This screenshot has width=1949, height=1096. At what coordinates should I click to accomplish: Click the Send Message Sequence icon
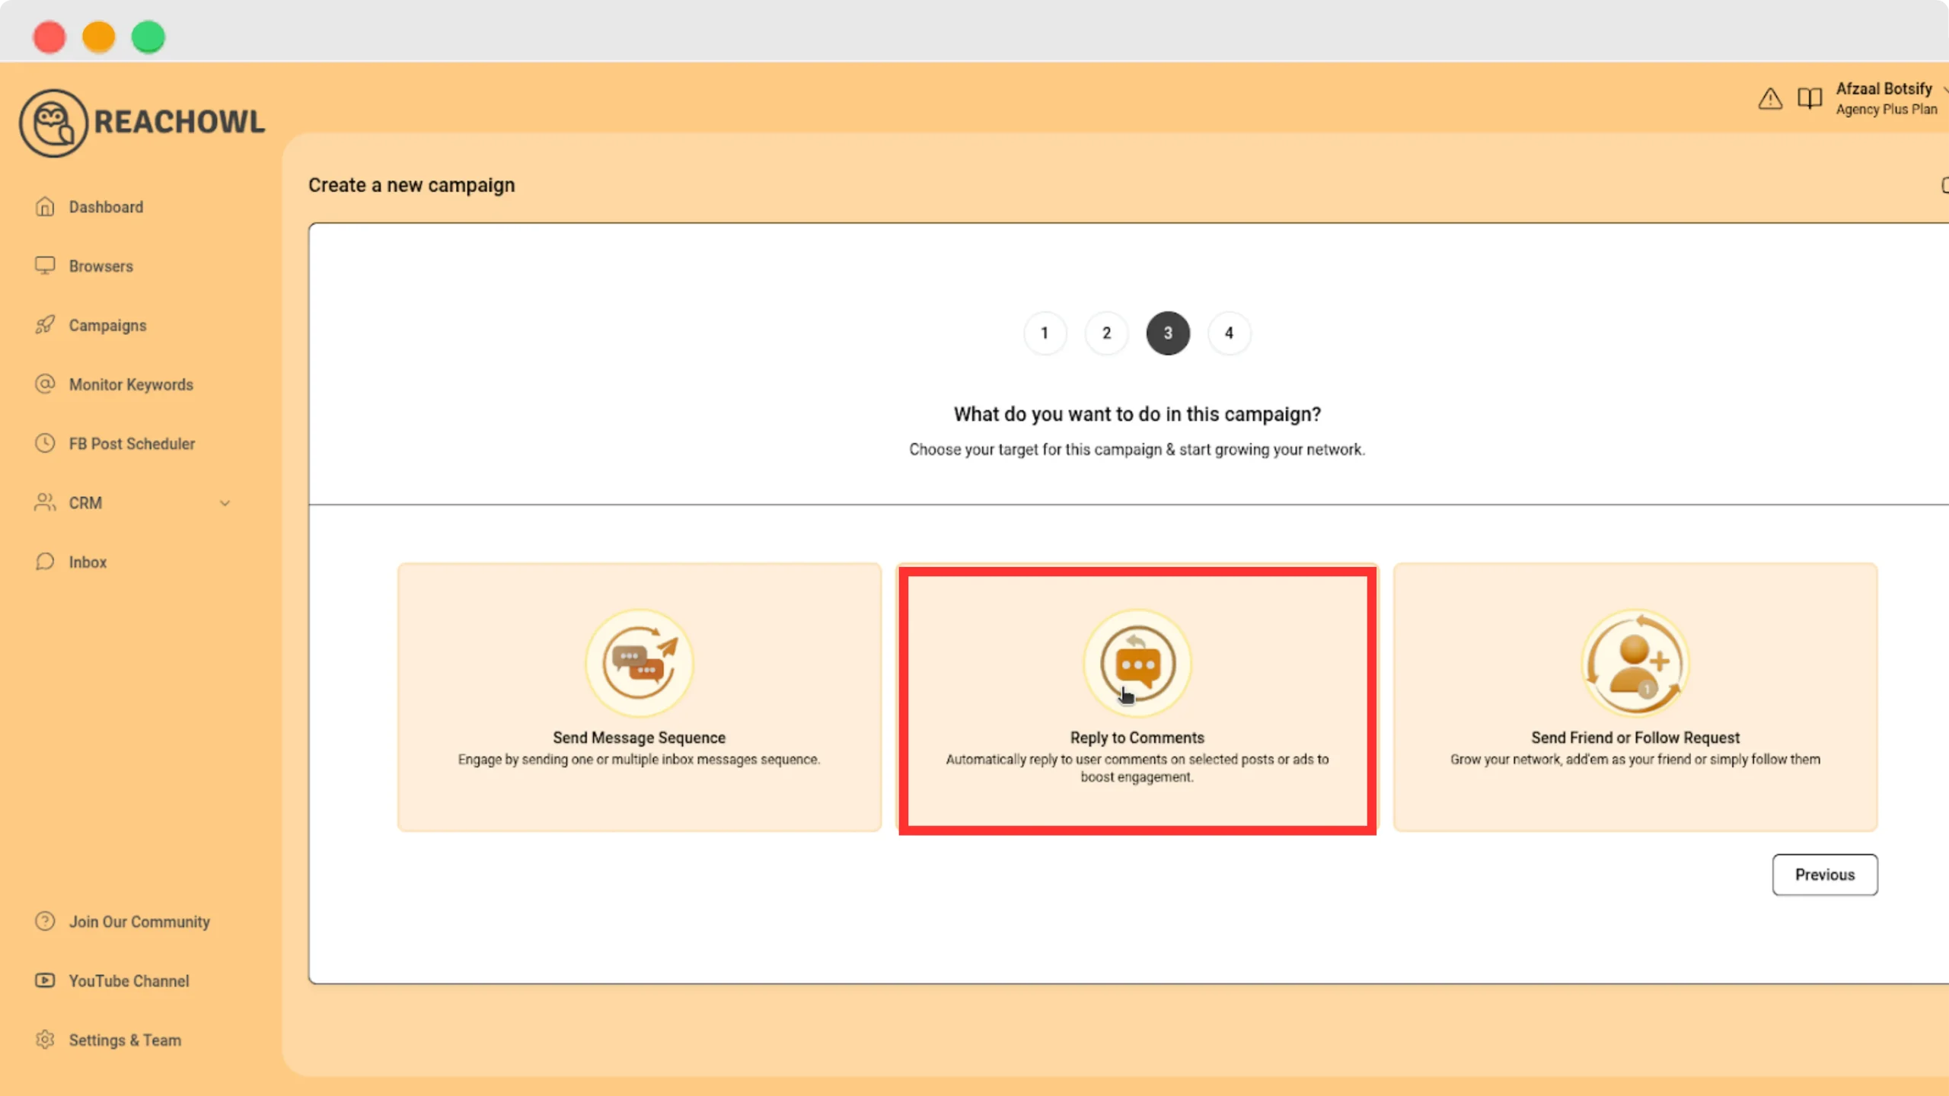tap(639, 662)
